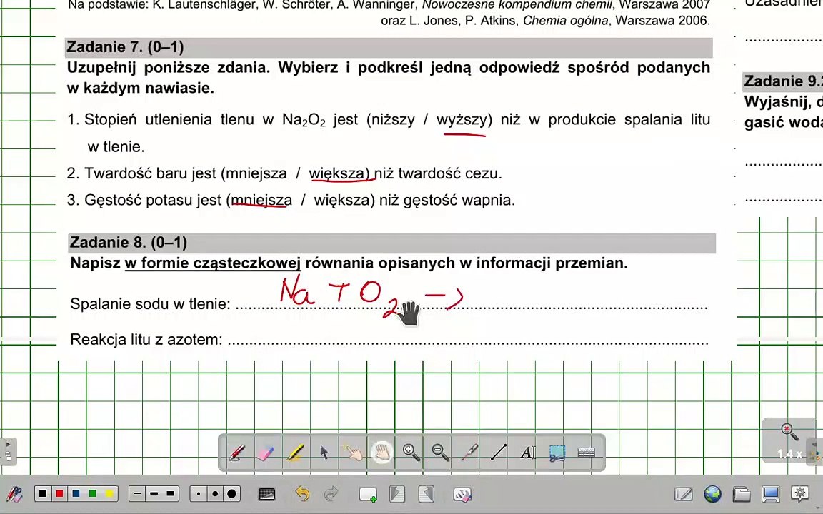
Task: Select the thick line width
Action: point(171,493)
